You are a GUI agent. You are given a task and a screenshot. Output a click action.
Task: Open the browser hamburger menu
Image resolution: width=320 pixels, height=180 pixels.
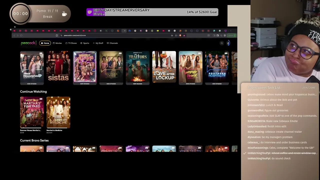tap(234, 35)
